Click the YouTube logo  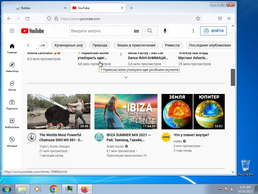pyautogui.click(x=33, y=31)
